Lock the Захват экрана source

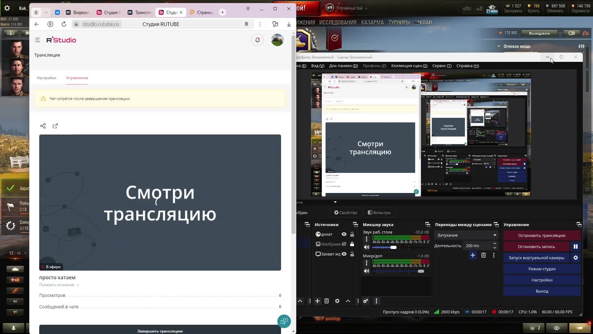point(352,254)
